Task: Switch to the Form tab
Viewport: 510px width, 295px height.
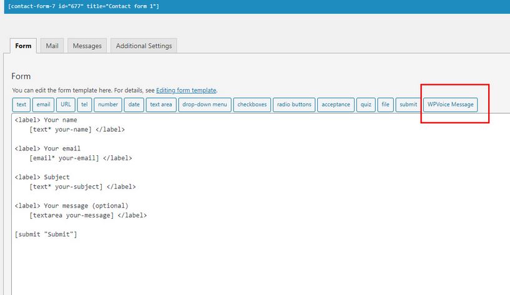Action: pos(23,46)
